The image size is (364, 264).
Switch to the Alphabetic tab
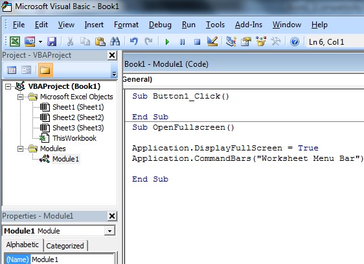pyautogui.click(x=23, y=245)
